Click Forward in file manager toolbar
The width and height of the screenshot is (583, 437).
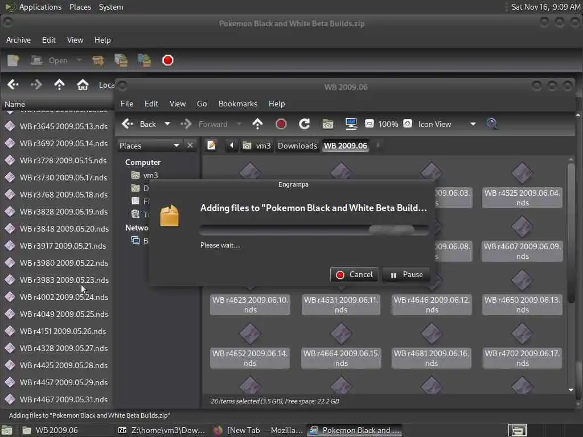tap(204, 124)
